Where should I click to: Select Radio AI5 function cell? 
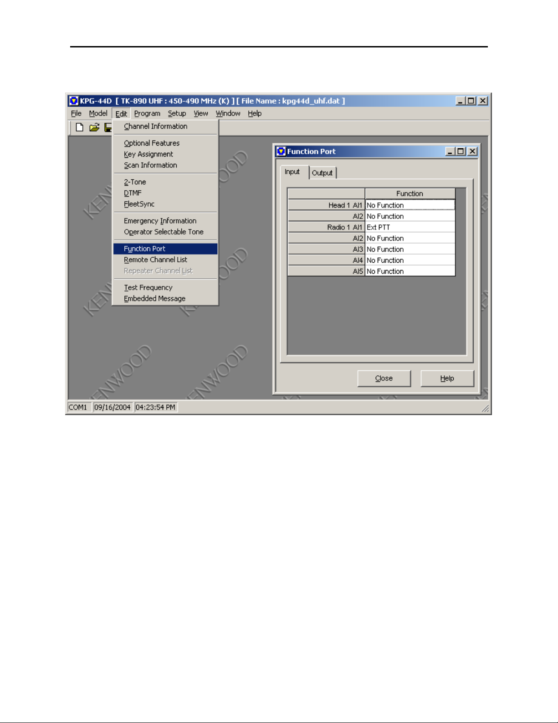[410, 271]
